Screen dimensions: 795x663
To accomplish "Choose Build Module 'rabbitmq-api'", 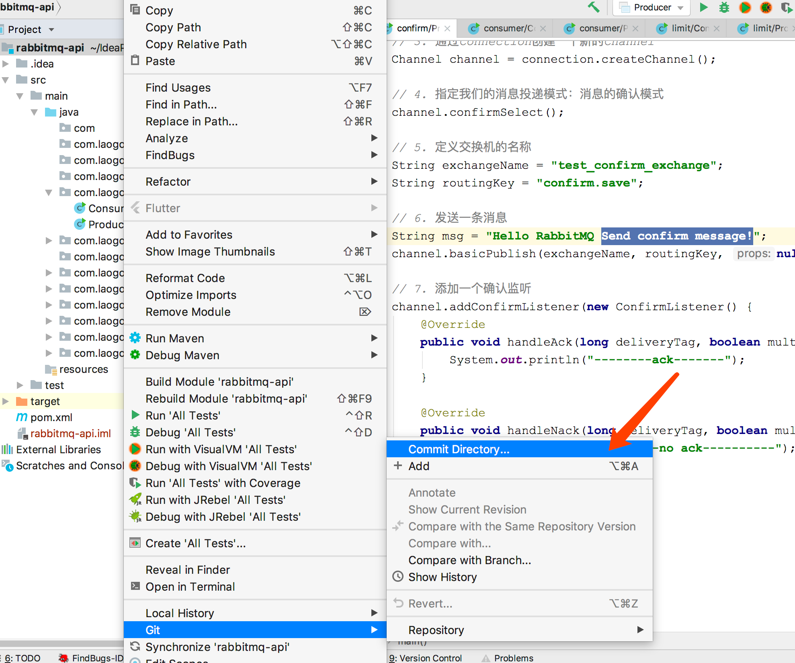I will pos(255,382).
